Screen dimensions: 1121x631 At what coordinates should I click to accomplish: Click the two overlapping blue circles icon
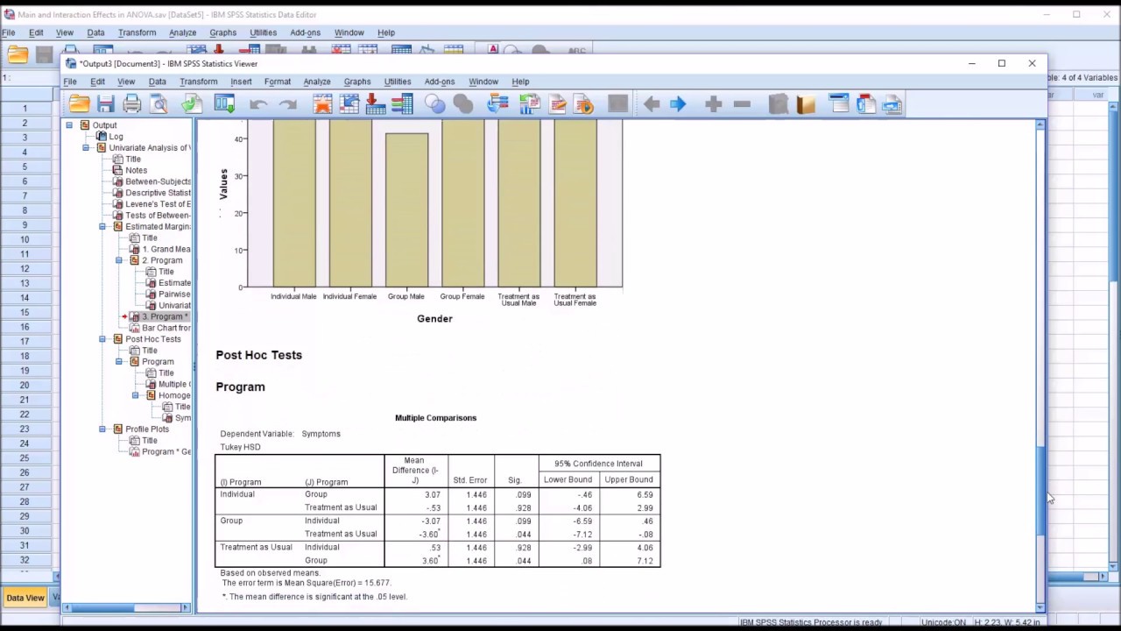[435, 104]
